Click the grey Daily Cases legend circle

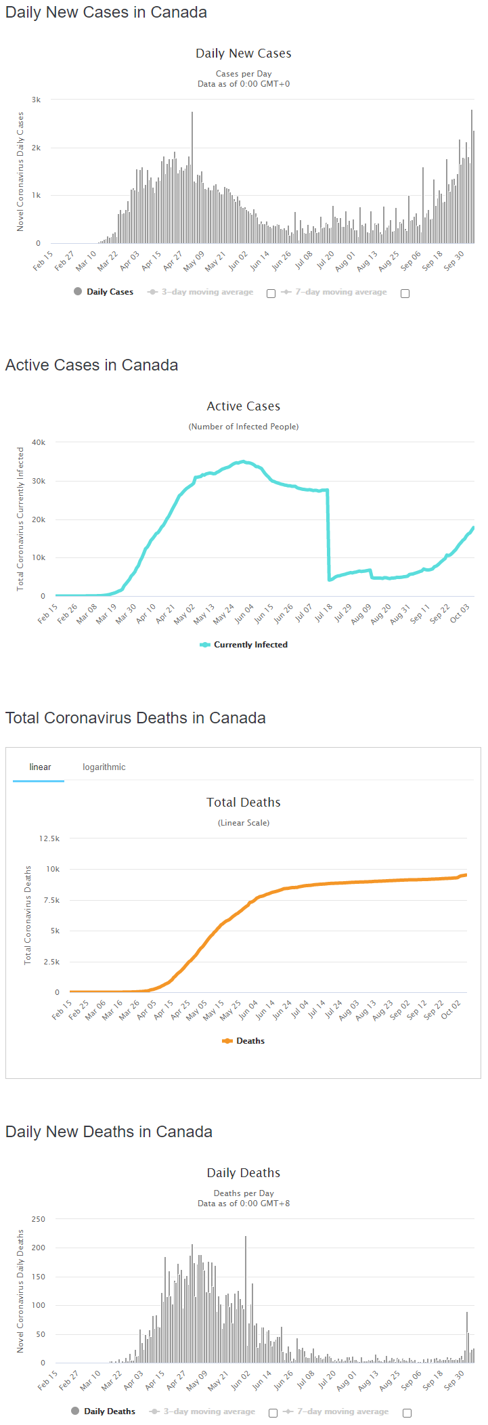[78, 292]
